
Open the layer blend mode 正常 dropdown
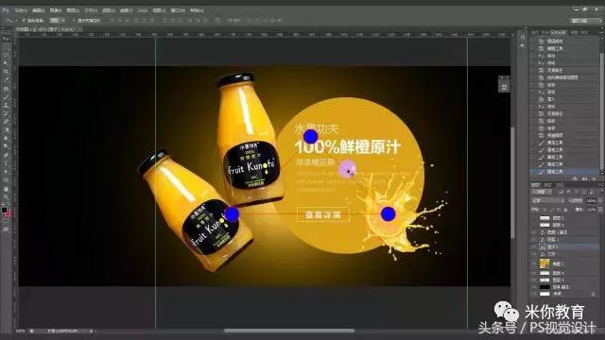(x=547, y=200)
